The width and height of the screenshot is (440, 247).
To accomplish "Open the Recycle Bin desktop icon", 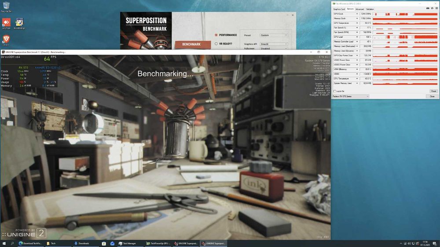I will point(6,6).
